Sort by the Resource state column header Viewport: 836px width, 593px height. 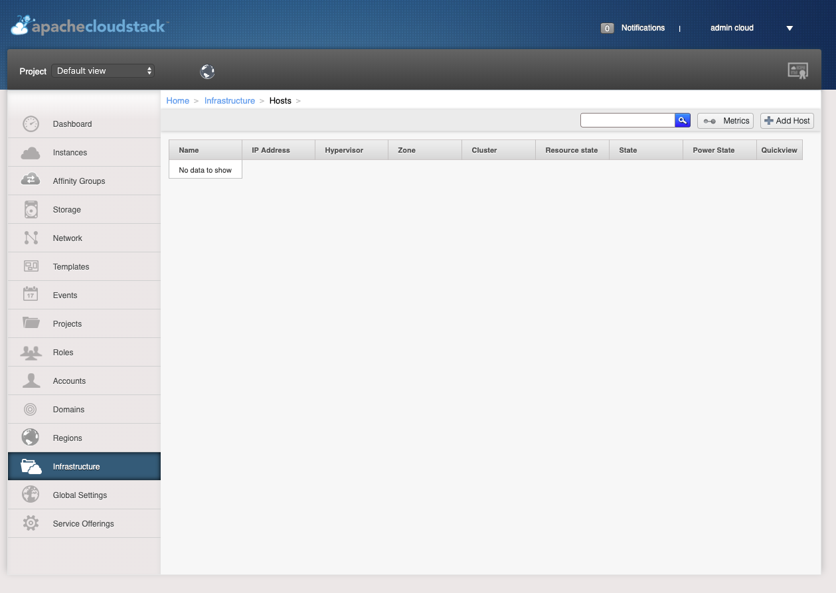(x=572, y=150)
